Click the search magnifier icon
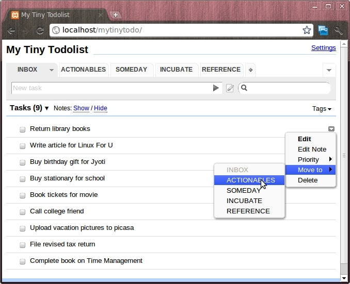Viewport: 350px width, 284px height. click(244, 88)
